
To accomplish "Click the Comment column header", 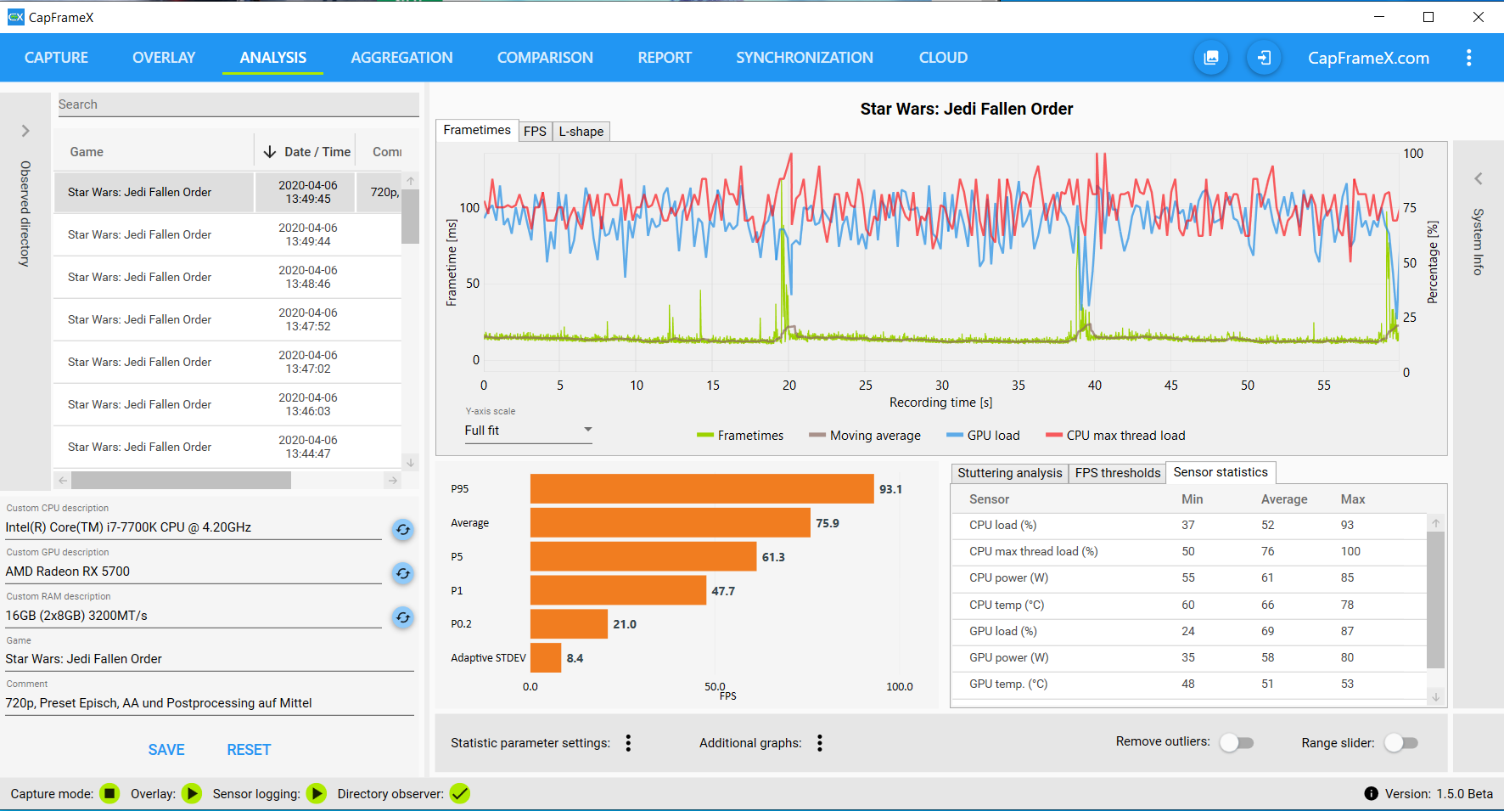I will (x=387, y=151).
